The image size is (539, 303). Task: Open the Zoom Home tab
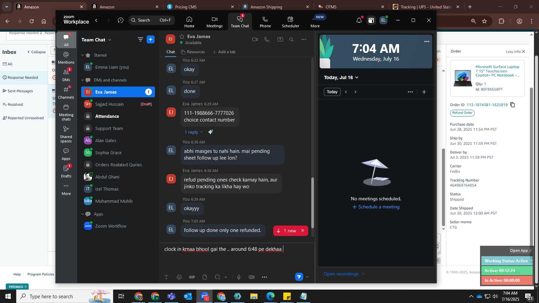click(189, 22)
